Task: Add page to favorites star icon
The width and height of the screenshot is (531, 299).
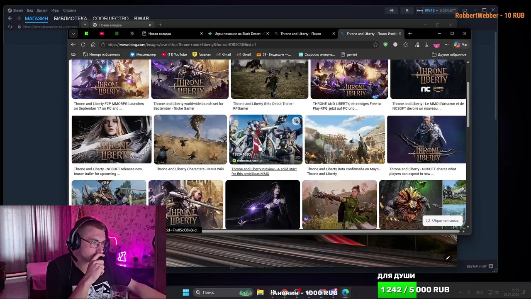Action: pyautogui.click(x=375, y=44)
